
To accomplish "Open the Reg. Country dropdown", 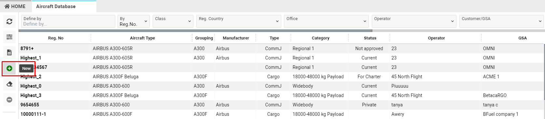I will point(239,21).
